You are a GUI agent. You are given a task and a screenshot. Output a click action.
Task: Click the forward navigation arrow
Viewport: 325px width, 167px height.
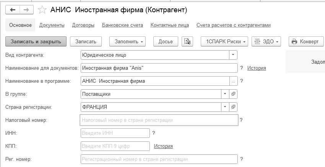point(26,10)
